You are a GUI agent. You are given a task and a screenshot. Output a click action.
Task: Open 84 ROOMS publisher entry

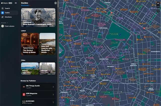[x=38, y=102]
